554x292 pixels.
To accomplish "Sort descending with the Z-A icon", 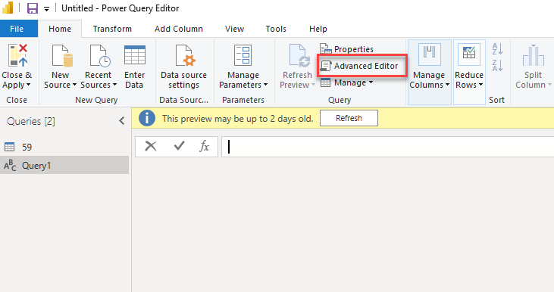I will [x=497, y=65].
